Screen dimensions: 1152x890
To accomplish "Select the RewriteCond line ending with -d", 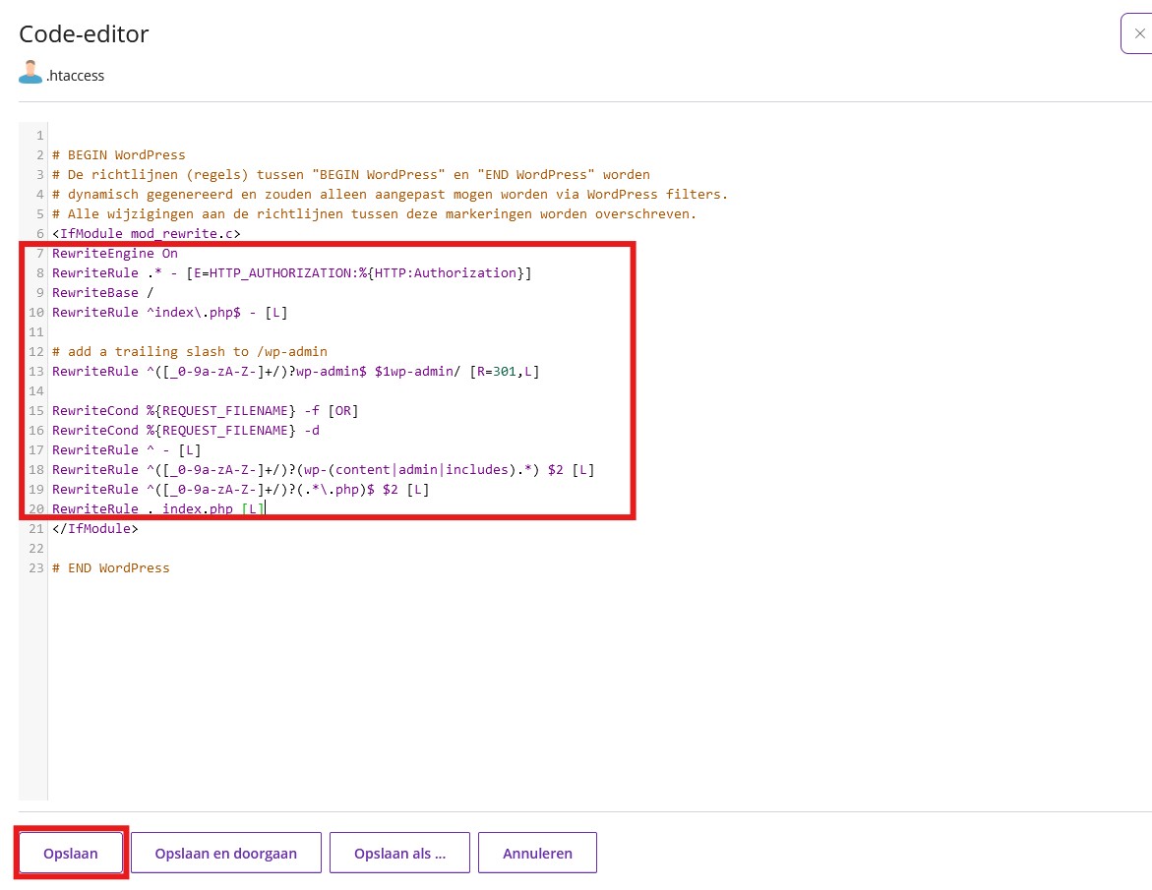I will pyautogui.click(x=185, y=430).
